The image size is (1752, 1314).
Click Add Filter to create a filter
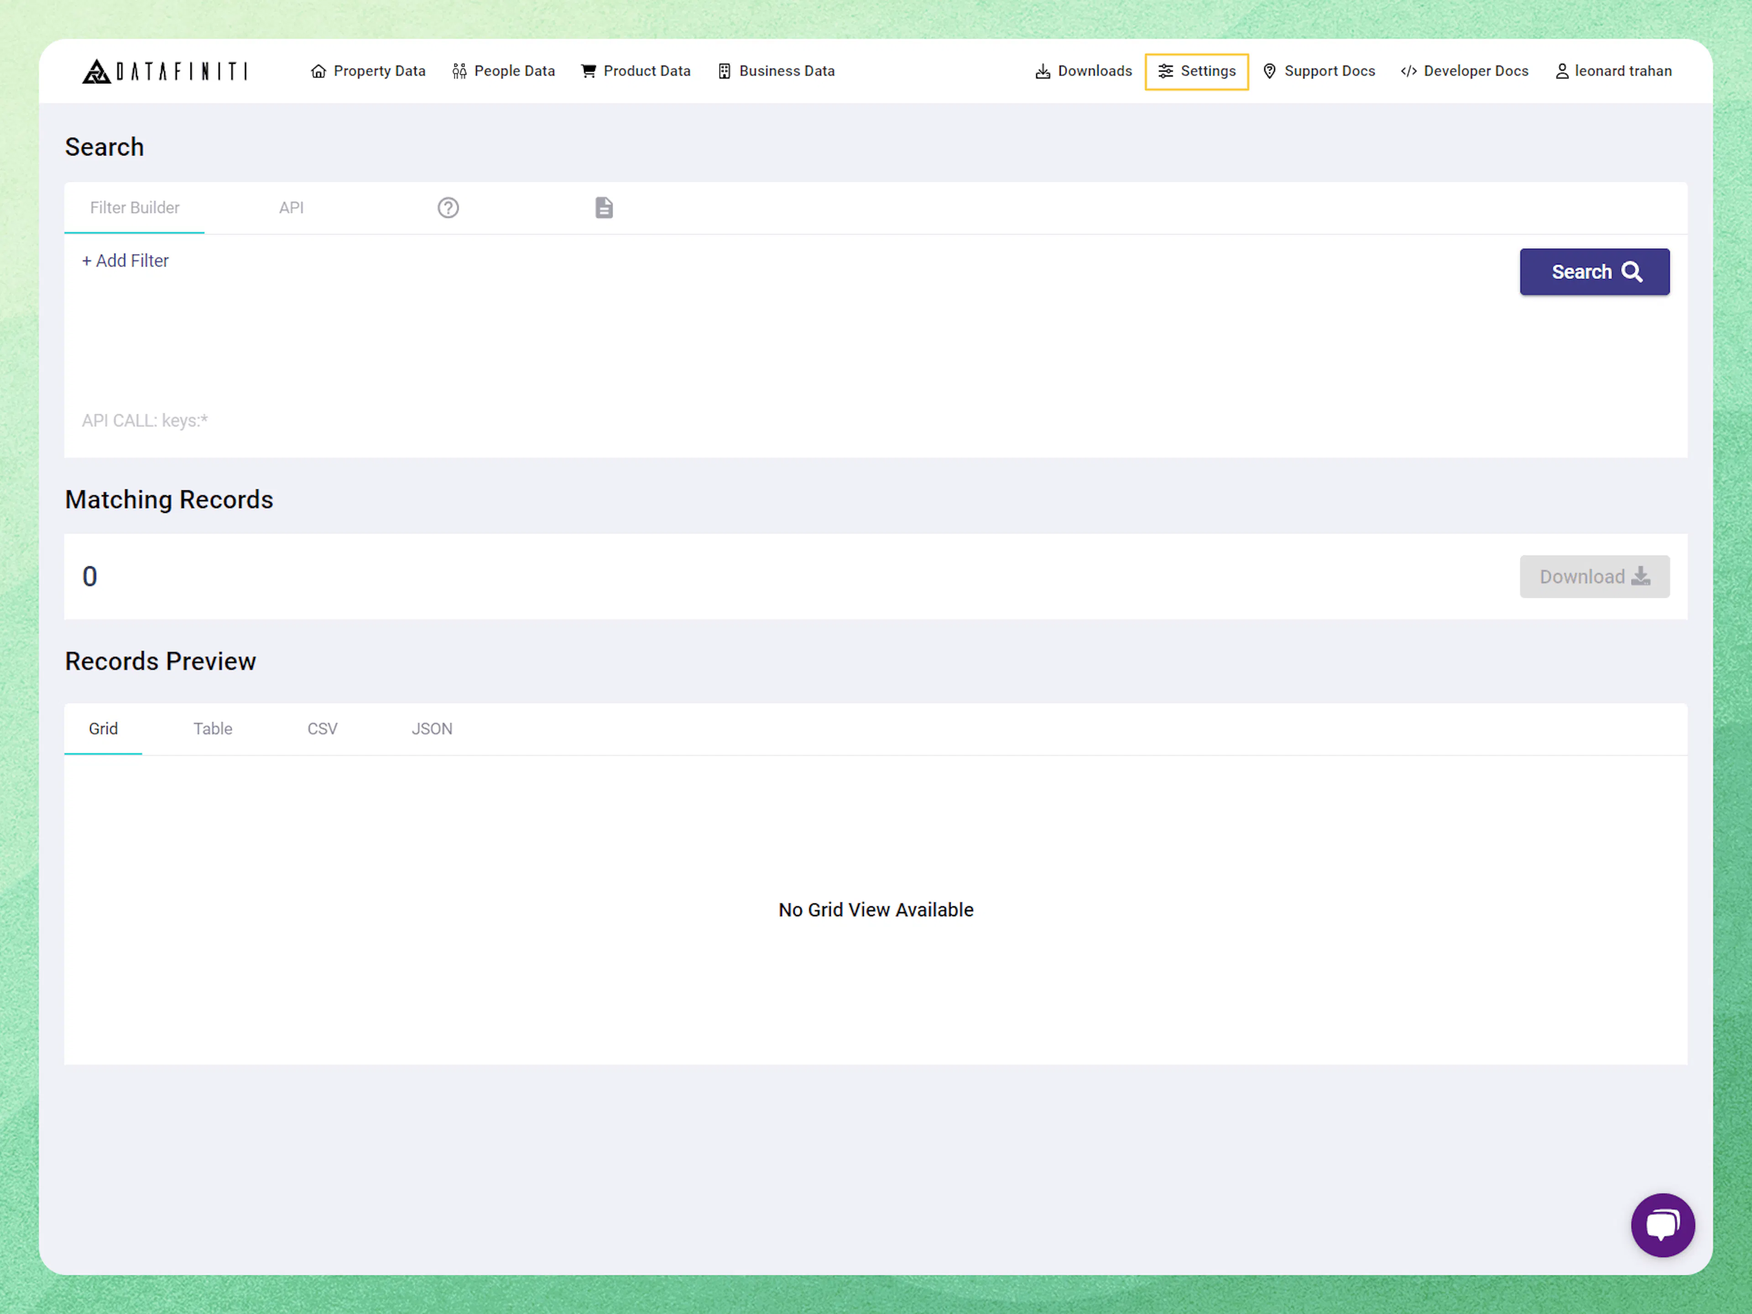(125, 260)
